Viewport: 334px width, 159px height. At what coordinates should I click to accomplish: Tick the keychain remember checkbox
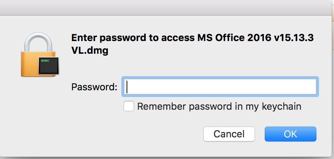click(x=129, y=106)
